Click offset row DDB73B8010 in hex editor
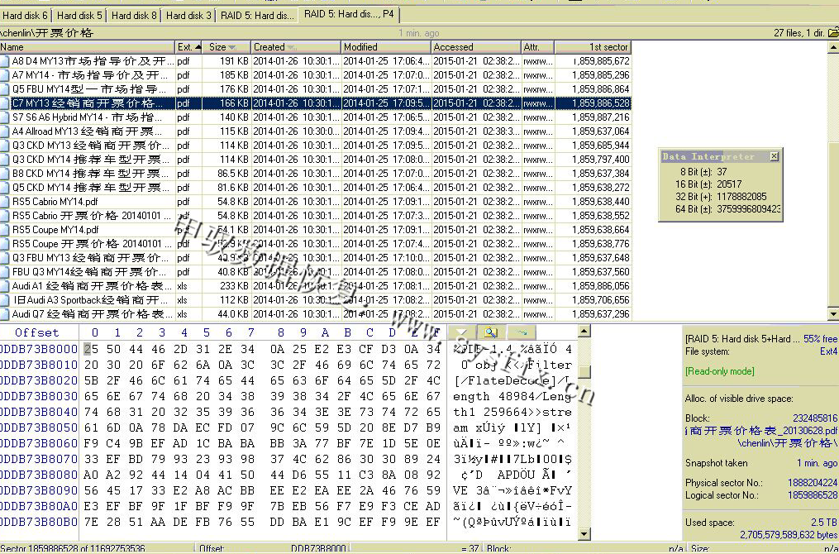 point(39,365)
